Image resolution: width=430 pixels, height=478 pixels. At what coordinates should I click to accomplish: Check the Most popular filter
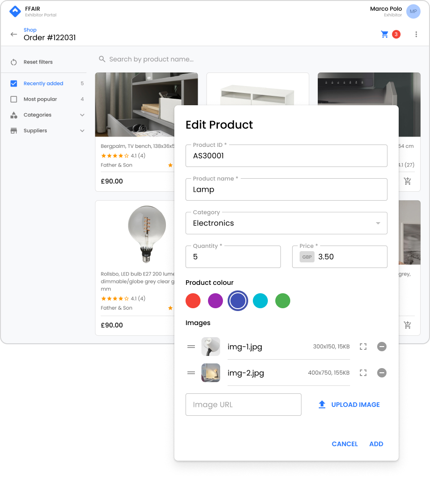click(x=14, y=99)
